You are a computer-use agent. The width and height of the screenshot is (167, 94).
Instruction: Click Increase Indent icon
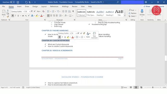(x=66, y=11)
